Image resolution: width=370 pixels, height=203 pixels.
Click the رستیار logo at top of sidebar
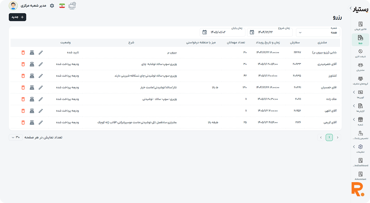click(361, 9)
